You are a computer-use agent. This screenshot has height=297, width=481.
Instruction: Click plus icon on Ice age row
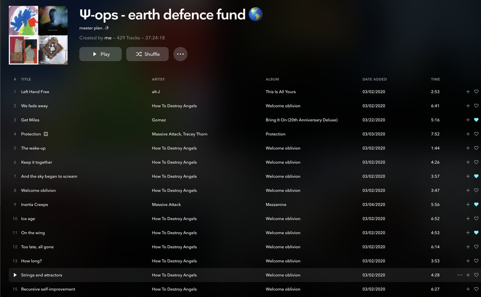click(x=468, y=219)
